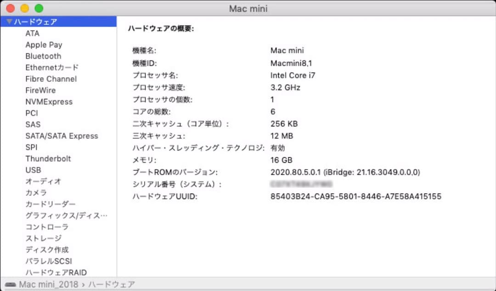Viewport: 496px width, 291px height.
Task: Select Thunderbolt in the sidebar
Action: tap(48, 158)
